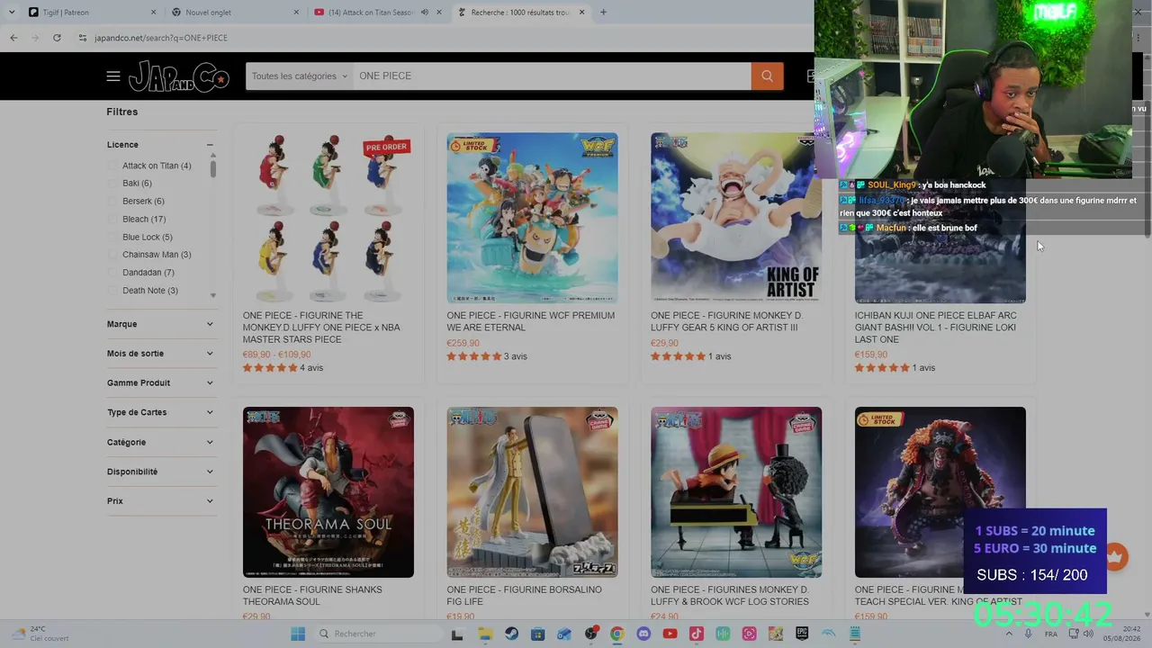Open the microphone tray icon
This screenshot has height=648, width=1152.
[1028, 634]
